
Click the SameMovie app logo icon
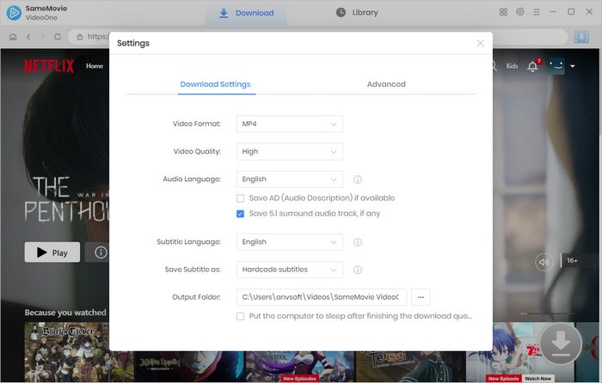click(14, 13)
